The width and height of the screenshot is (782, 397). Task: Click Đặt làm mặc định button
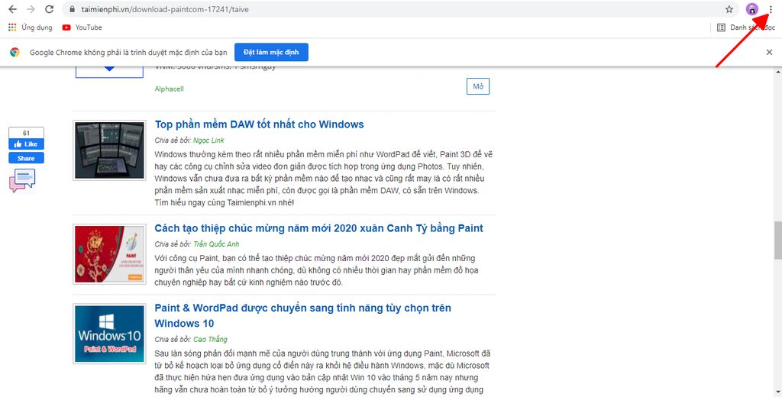[x=271, y=52]
